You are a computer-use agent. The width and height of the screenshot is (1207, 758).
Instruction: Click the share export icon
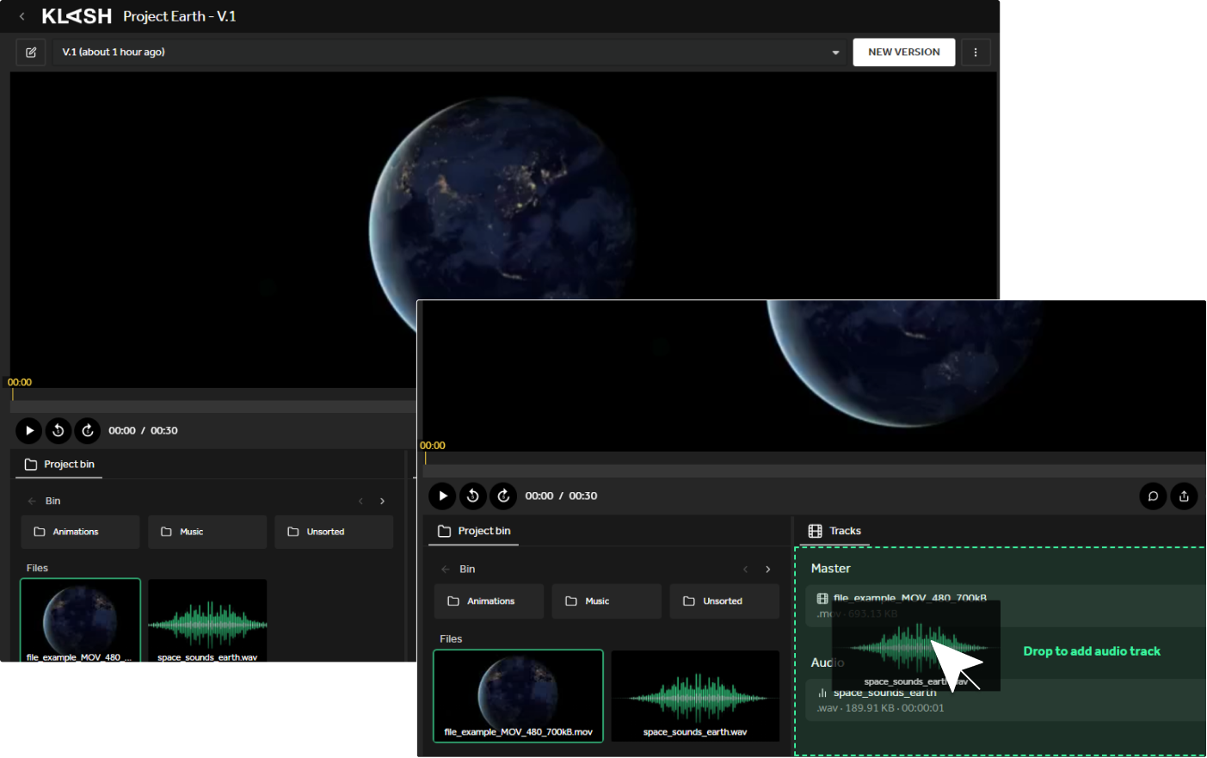click(1184, 496)
